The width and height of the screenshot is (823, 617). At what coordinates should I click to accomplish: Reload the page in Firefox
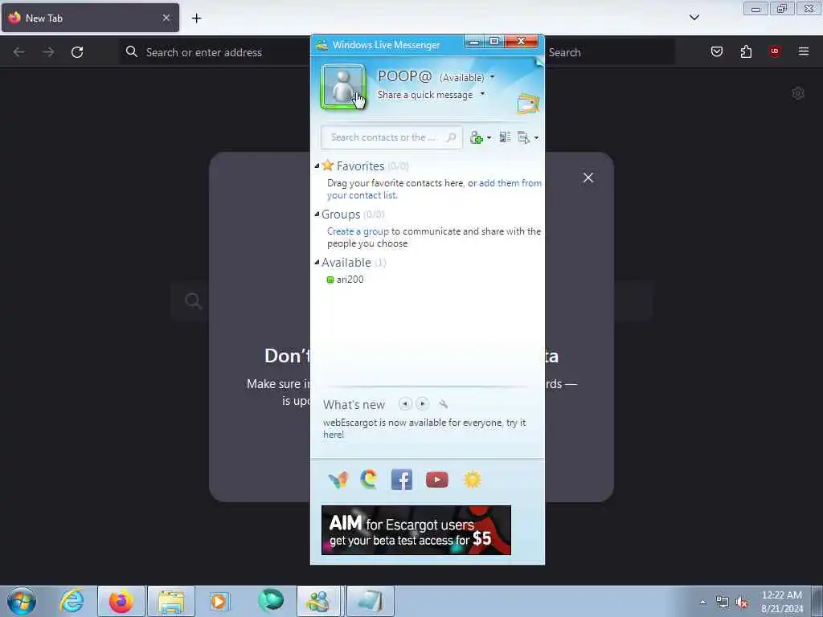pyautogui.click(x=77, y=52)
